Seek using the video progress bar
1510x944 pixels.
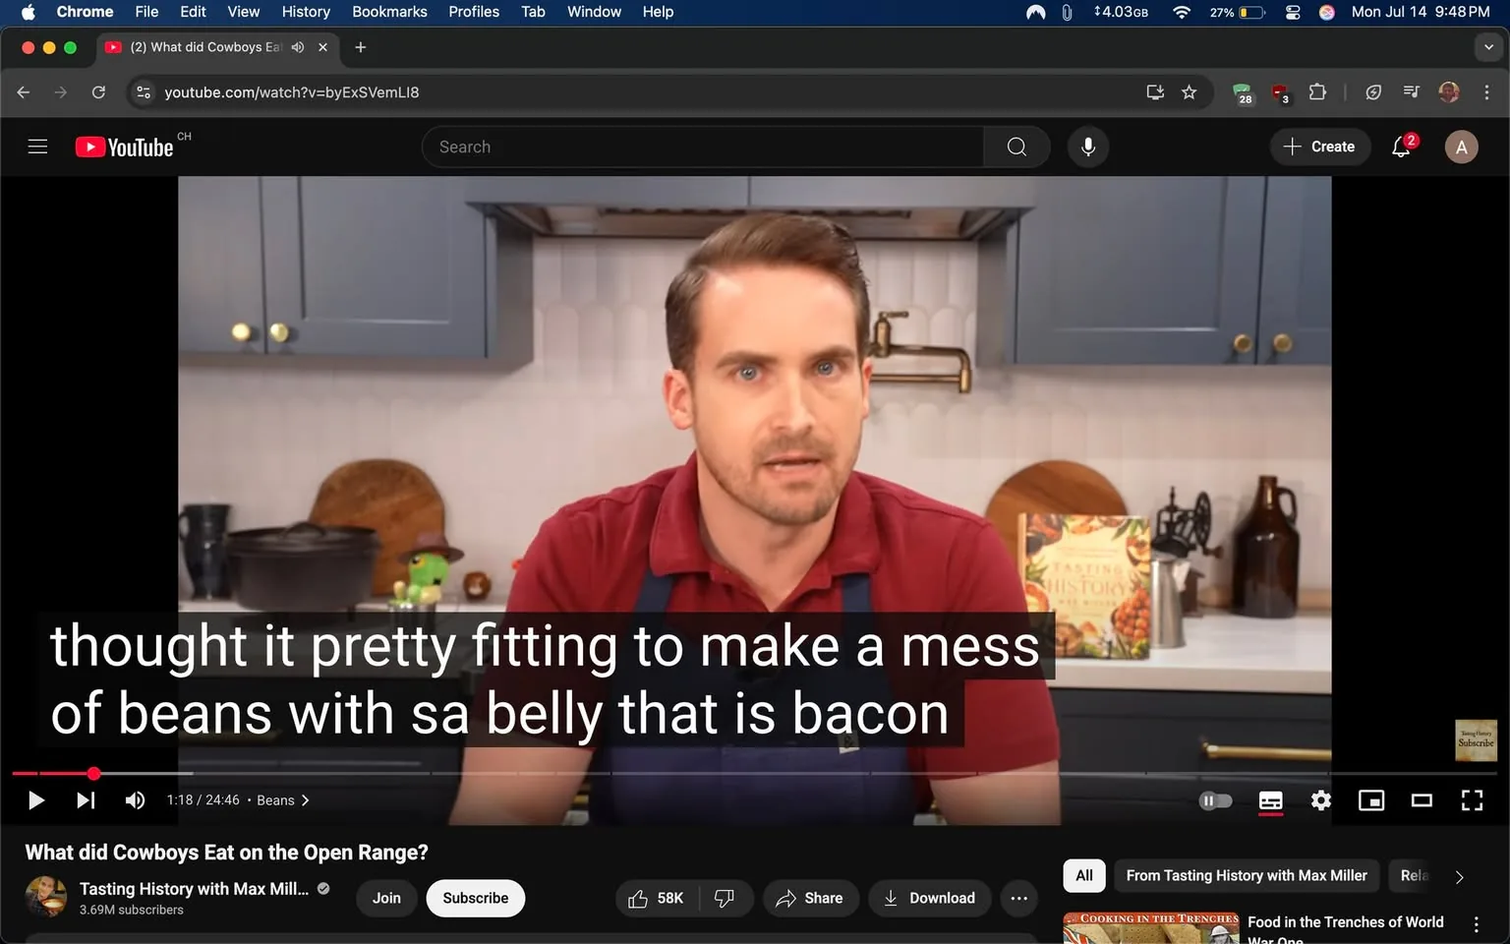492,774
